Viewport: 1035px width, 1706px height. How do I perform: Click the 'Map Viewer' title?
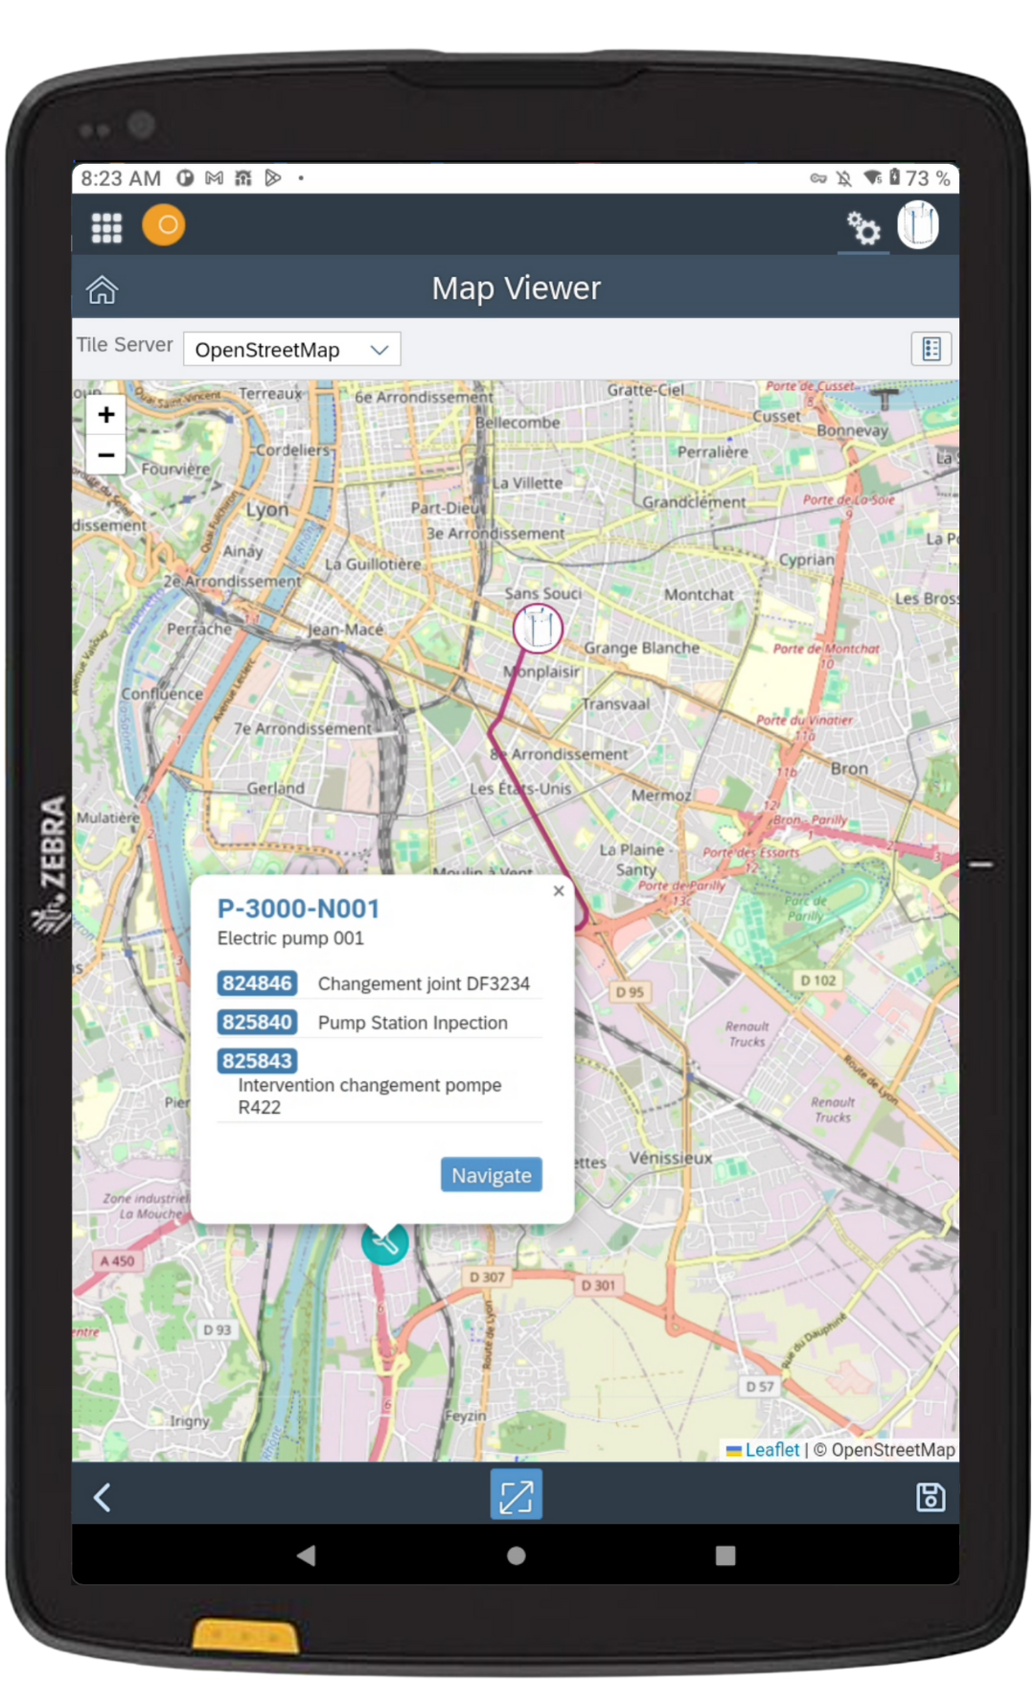coord(517,288)
